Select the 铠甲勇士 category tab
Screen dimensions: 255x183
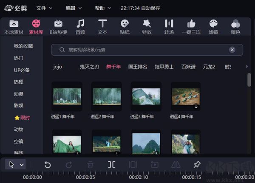[164, 67]
